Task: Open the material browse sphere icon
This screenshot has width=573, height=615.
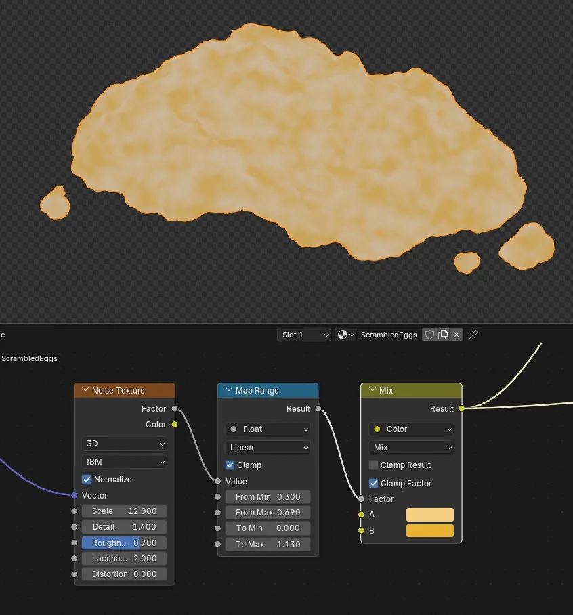Action: [x=345, y=335]
